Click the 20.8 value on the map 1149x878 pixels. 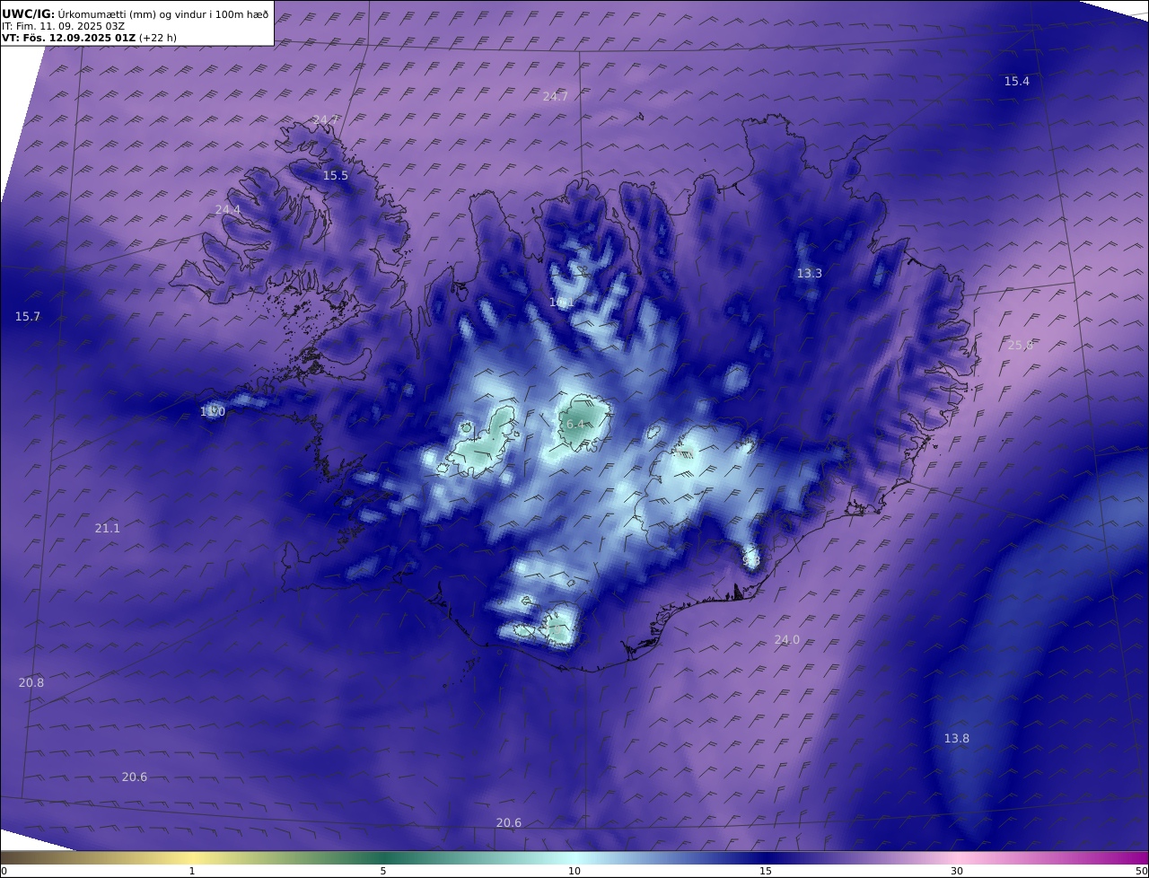point(31,682)
